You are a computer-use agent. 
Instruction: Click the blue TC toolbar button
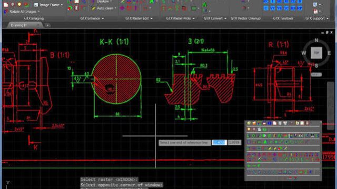pyautogui.click(x=286, y=8)
